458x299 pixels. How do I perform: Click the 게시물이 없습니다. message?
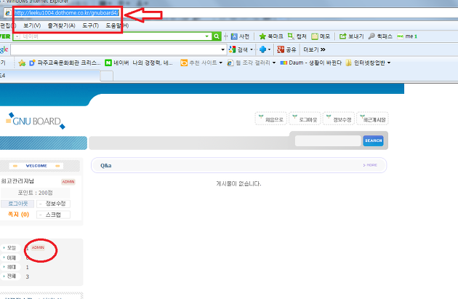[238, 183]
